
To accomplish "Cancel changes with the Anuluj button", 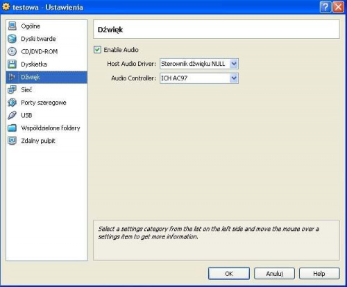I will (x=274, y=274).
